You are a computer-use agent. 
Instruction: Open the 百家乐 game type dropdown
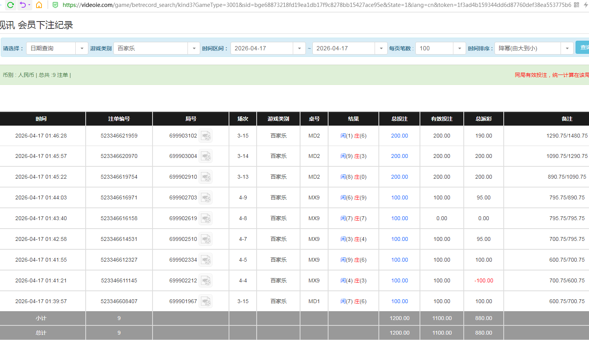click(x=194, y=48)
